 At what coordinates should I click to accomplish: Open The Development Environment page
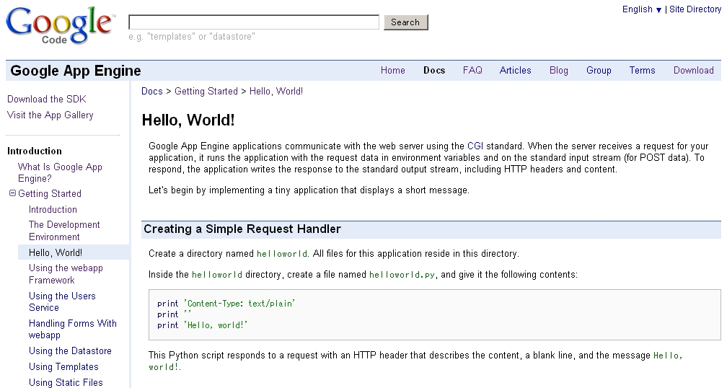click(x=64, y=231)
